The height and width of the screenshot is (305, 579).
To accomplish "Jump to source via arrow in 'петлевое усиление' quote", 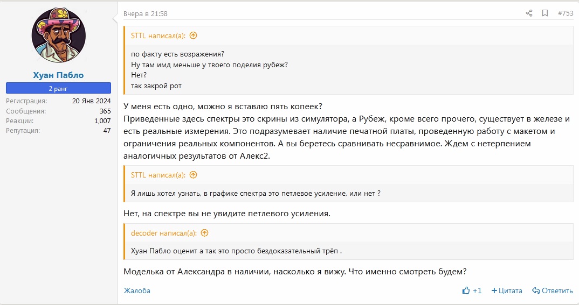I will coord(194,175).
